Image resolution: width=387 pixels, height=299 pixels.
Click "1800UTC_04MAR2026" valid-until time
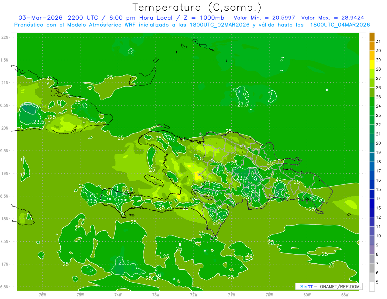point(340,25)
